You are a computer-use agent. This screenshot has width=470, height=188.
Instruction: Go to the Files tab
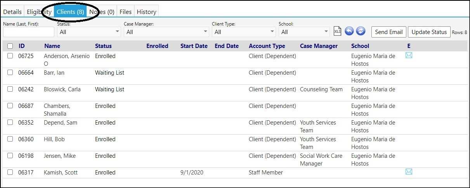126,12
